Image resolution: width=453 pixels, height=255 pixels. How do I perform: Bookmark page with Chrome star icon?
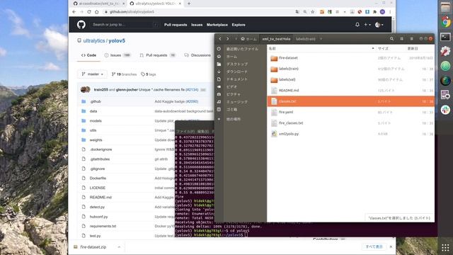tap(313, 12)
